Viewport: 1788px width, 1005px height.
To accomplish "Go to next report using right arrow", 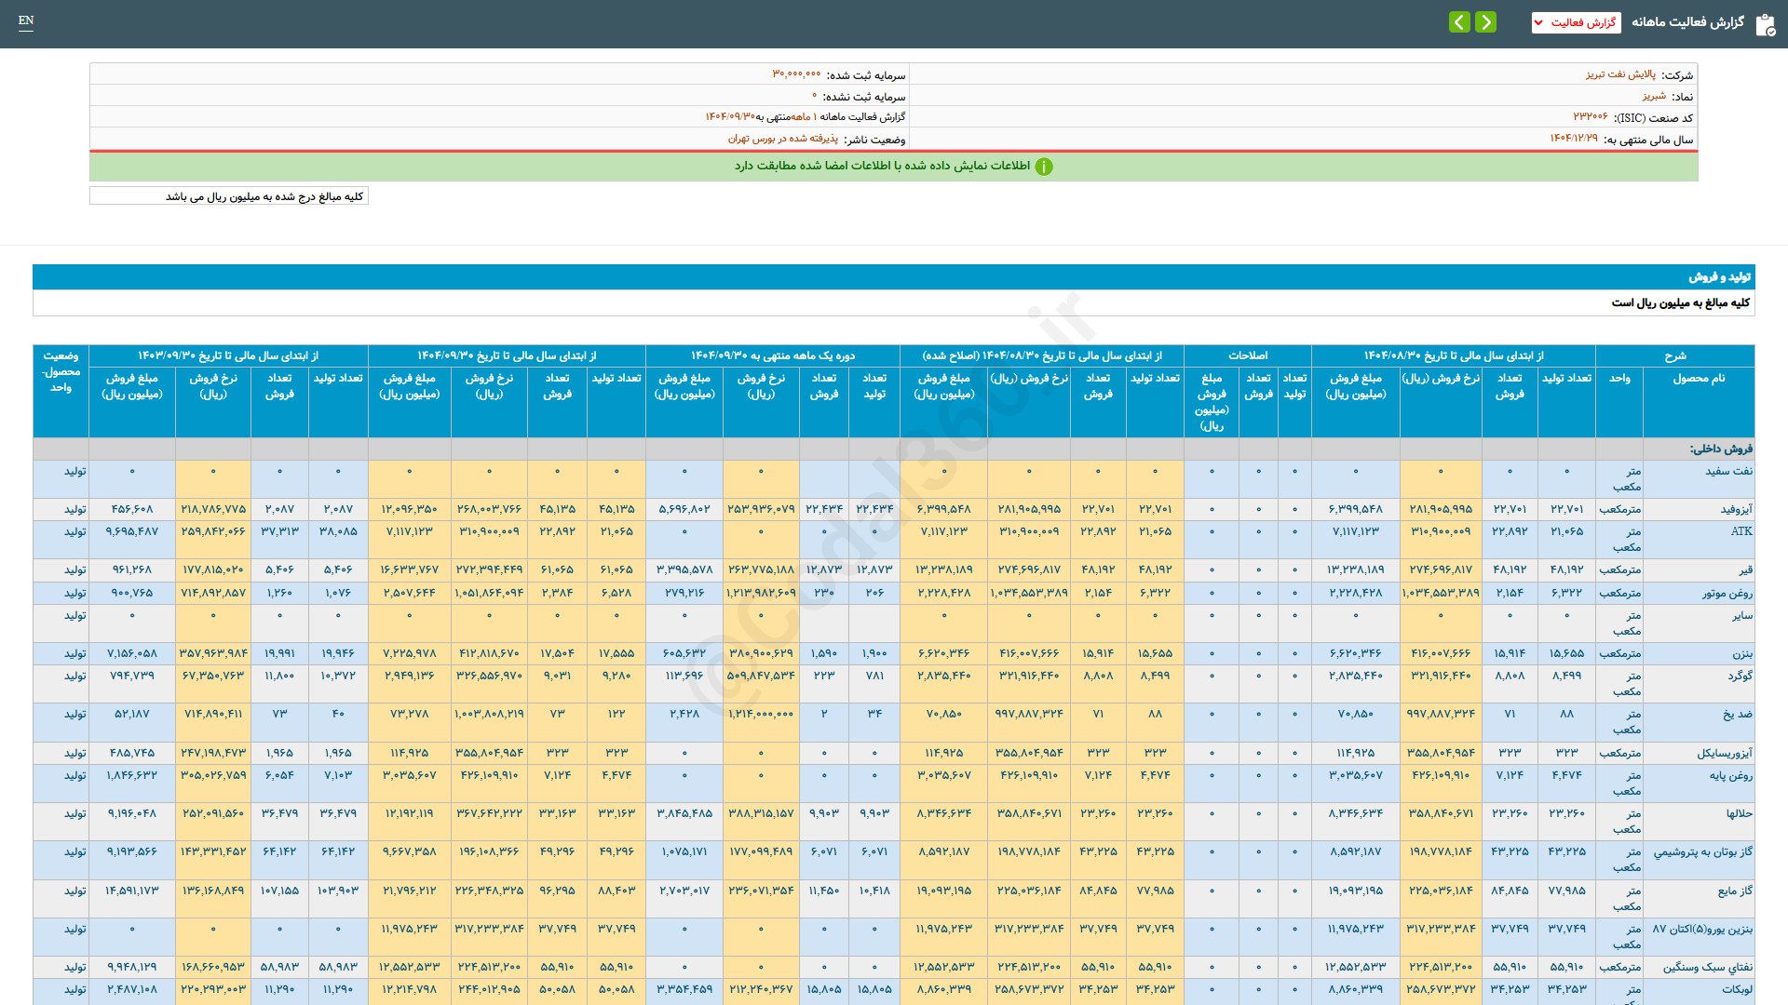I will pos(1486,22).
